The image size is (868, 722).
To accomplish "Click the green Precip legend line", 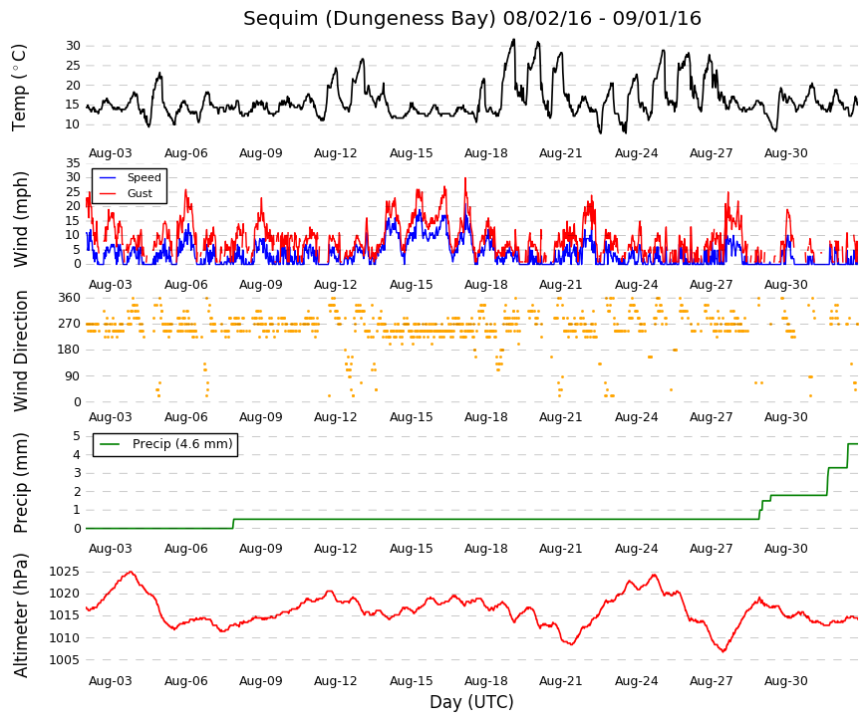I will pos(109,444).
